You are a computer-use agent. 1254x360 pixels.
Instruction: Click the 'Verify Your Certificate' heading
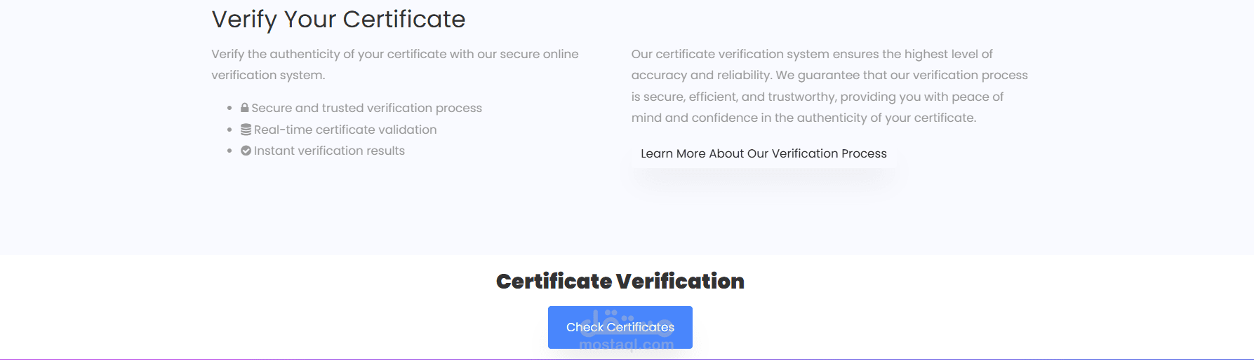tap(338, 20)
